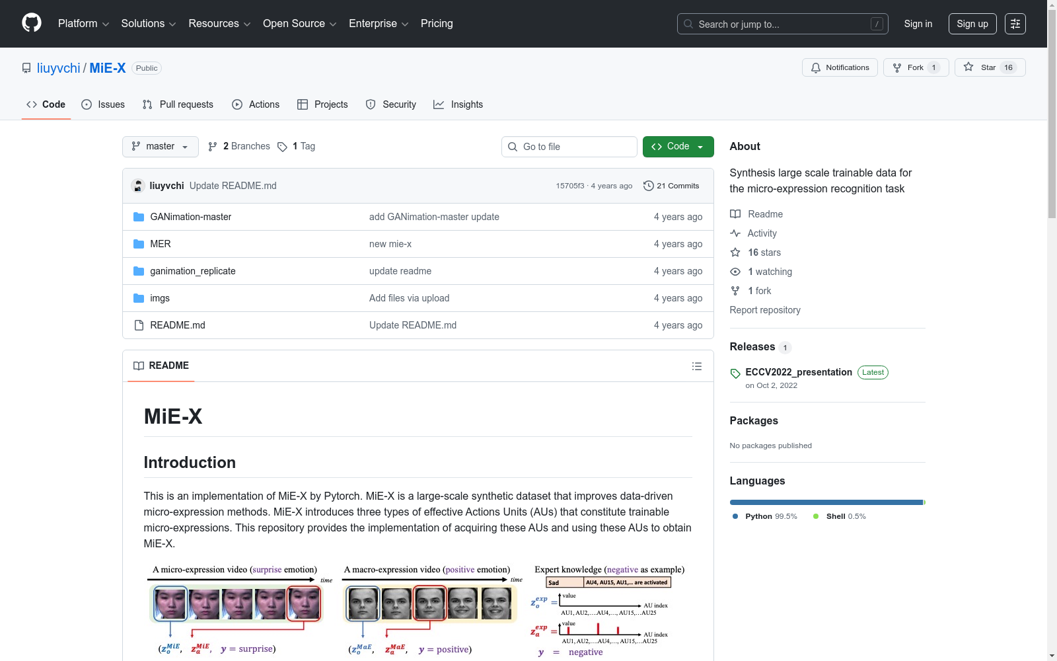
Task: Open the ECCV2022_presentation release link
Action: [798, 372]
